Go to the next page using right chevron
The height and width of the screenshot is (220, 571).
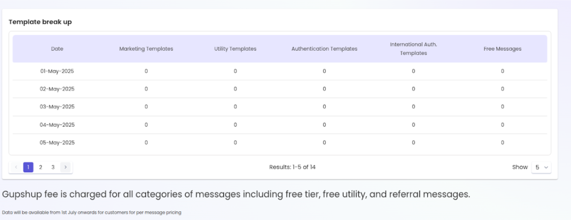tap(65, 167)
